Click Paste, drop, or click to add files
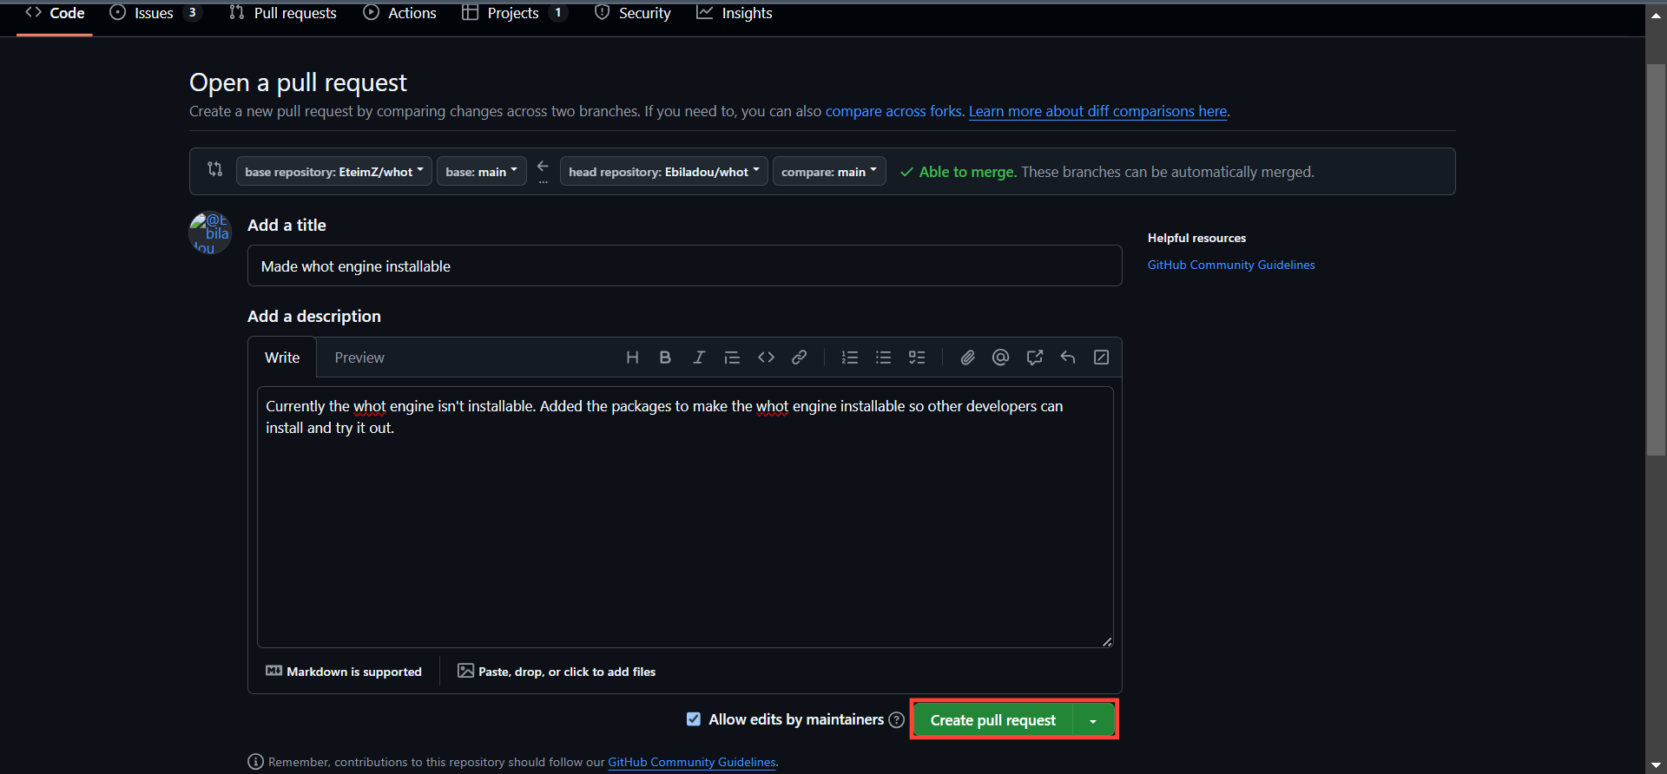The image size is (1667, 774). [x=557, y=672]
